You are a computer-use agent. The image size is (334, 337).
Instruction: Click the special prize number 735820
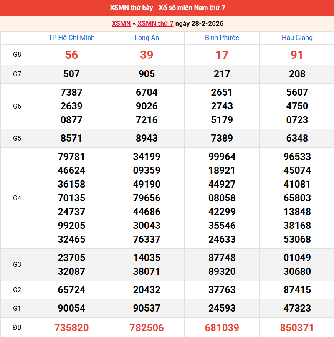71,328
